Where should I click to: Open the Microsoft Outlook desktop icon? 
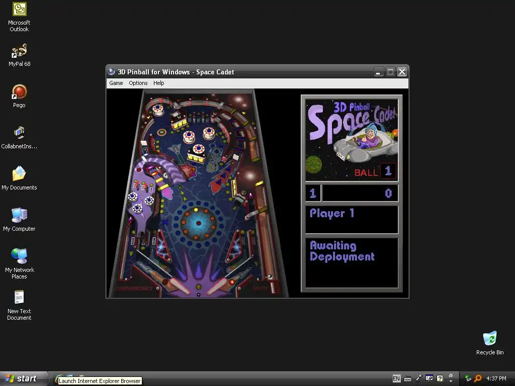point(19,17)
